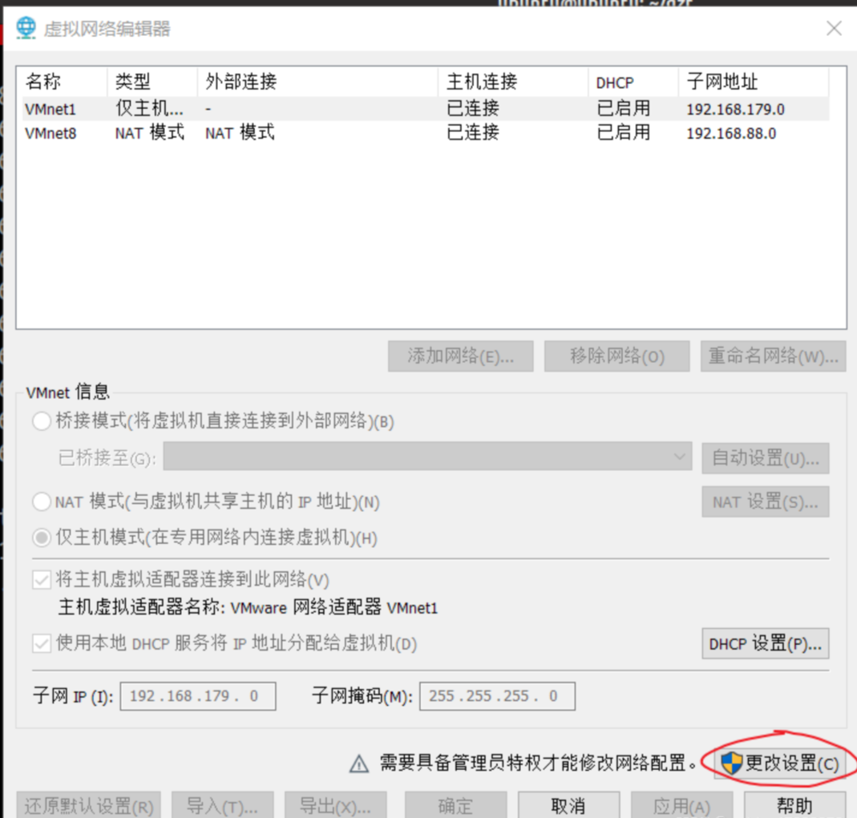
Task: Toggle 使用本地 DHCP 服务 checkbox
Action: 42,643
